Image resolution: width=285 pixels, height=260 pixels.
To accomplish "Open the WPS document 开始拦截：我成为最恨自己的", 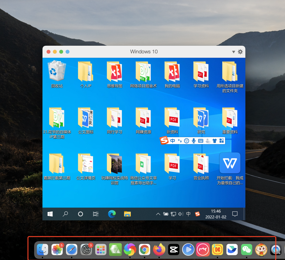I will 230,169.
